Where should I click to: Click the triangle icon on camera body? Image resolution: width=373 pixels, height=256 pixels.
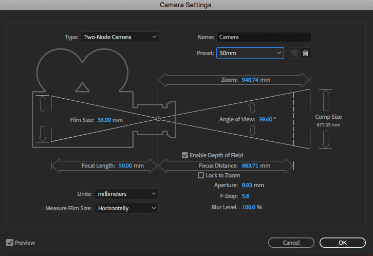pyautogui.click(x=82, y=87)
